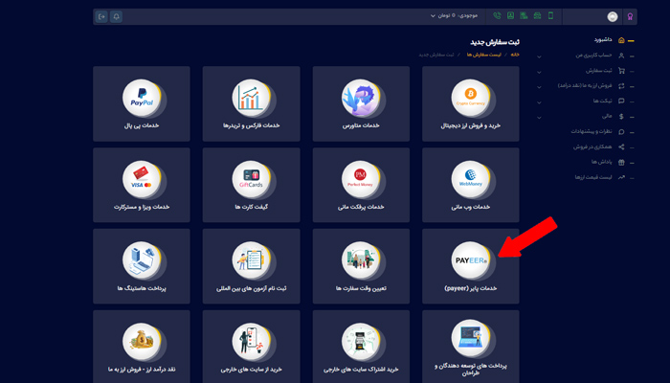The image size is (670, 383).
Task: Click the لیست سفارش ها breadcrumb link
Action: tap(484, 55)
